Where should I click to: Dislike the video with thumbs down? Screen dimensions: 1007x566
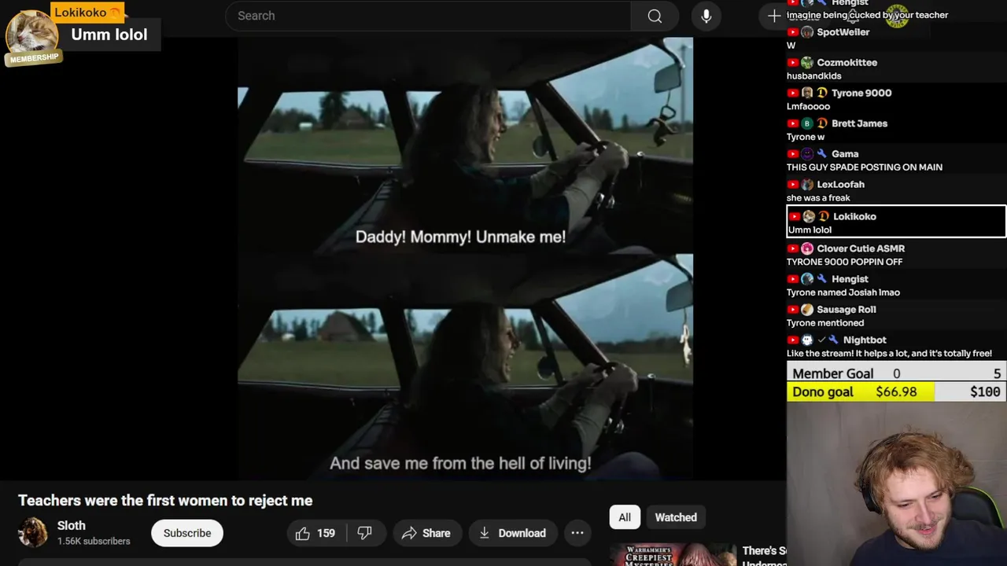coord(364,533)
